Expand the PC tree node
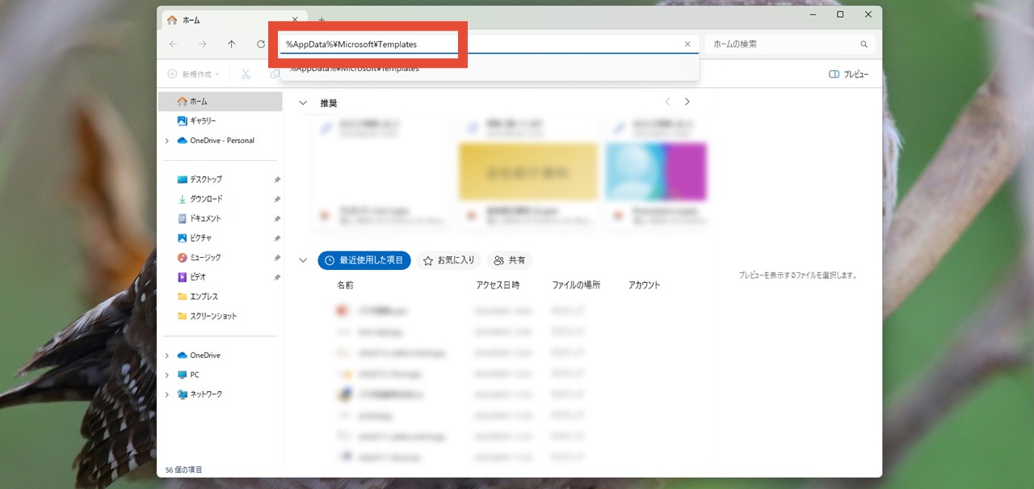This screenshot has height=489, width=1034. pyautogui.click(x=167, y=375)
